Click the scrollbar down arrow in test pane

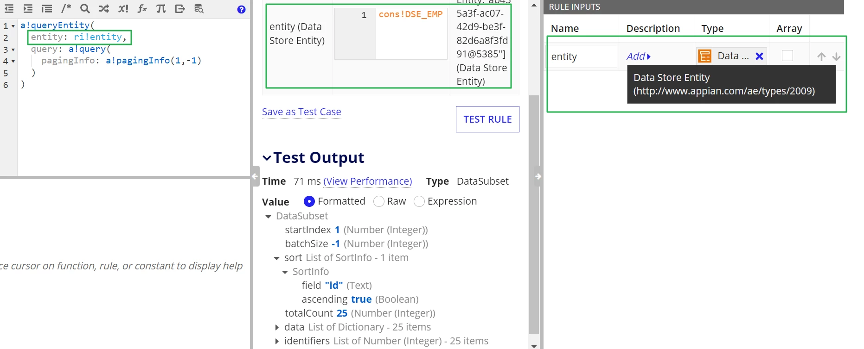[x=534, y=346]
